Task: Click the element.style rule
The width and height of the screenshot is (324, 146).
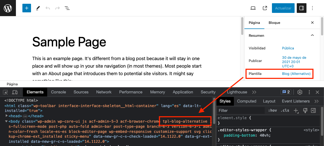Action: (x=233, y=118)
